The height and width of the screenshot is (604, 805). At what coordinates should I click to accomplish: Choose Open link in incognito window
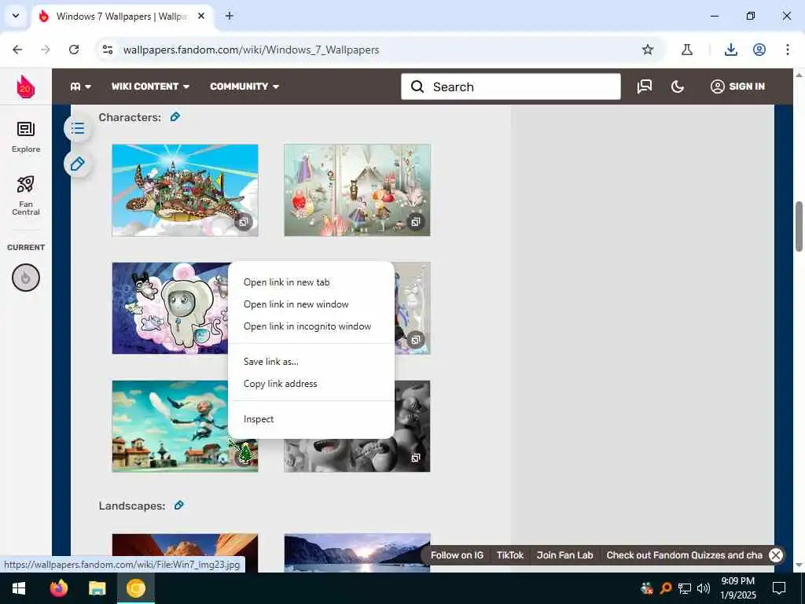(311, 326)
